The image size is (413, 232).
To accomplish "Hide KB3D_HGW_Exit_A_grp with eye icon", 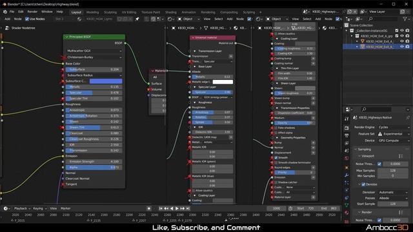I will coord(402,36).
